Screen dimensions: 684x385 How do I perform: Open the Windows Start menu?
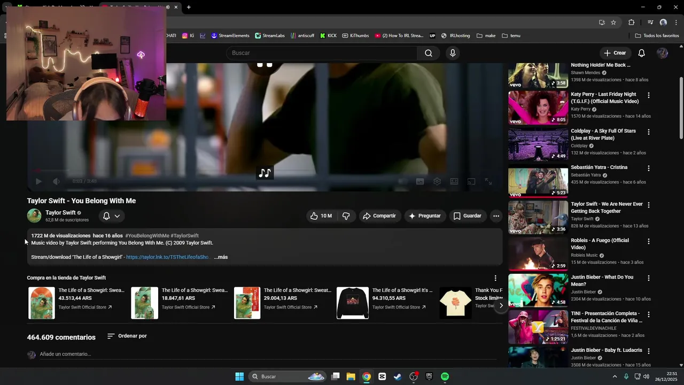tap(239, 376)
